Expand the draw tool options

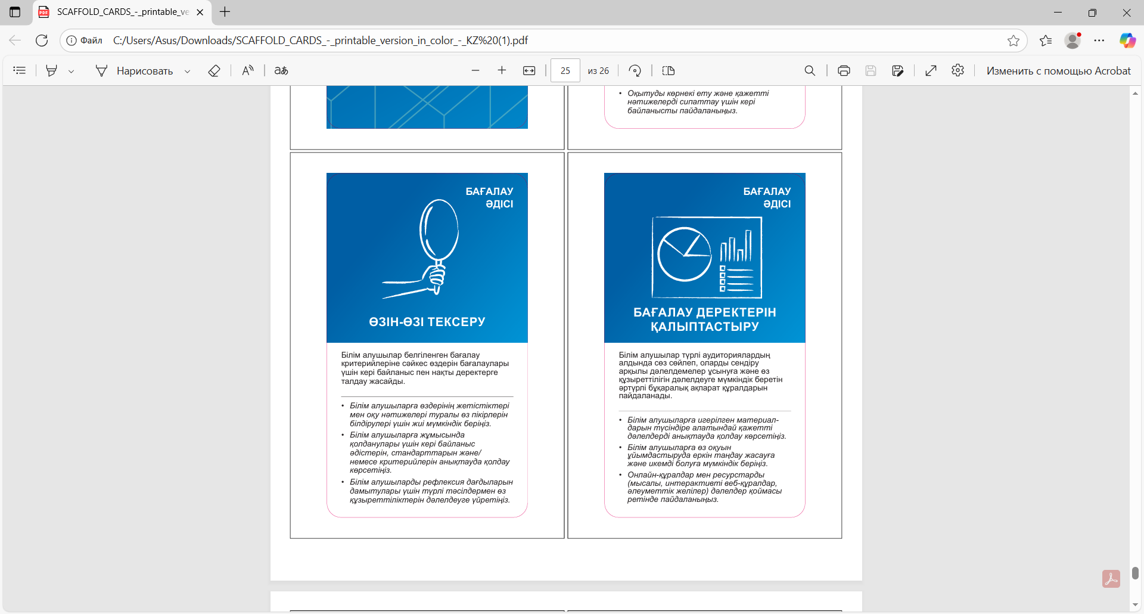188,71
